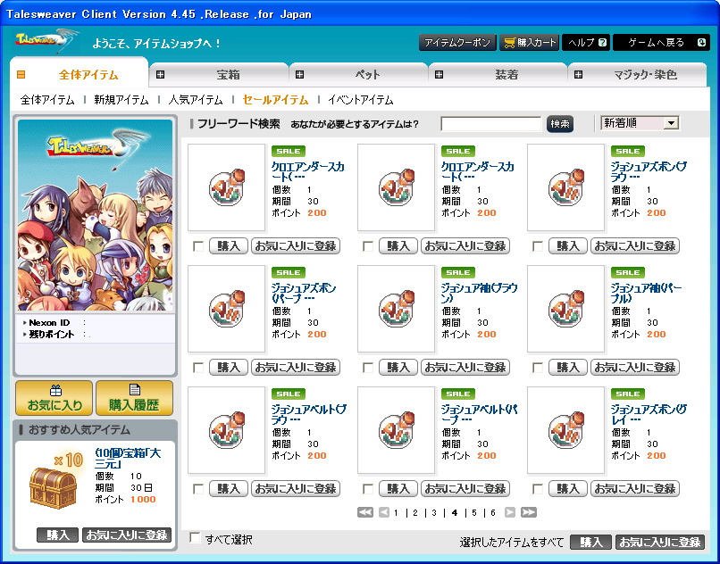Click ジョシュアベルト(パープ item icon
This screenshot has width=720, height=564.
397,430
